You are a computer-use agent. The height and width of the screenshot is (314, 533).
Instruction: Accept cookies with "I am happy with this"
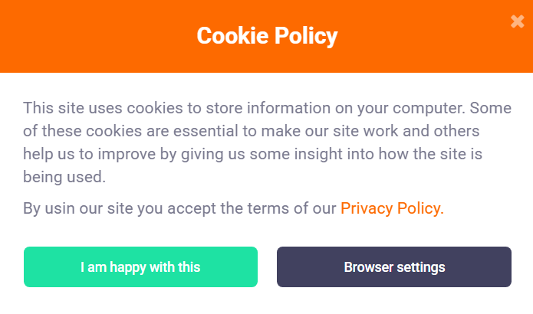click(x=140, y=267)
